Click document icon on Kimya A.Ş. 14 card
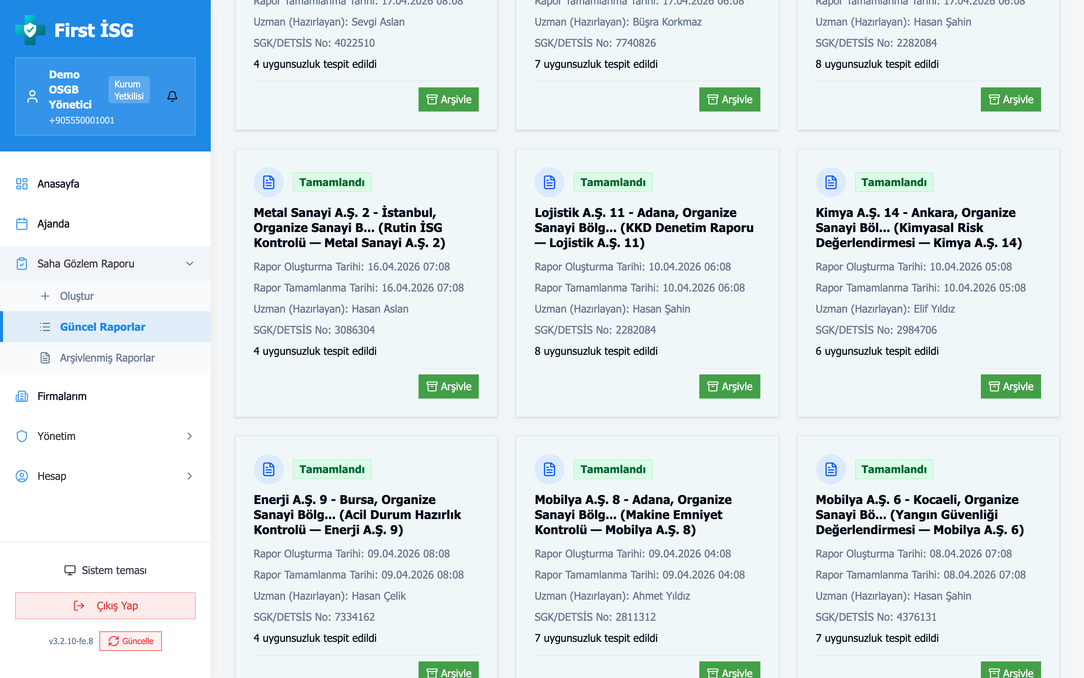This screenshot has width=1084, height=678. pos(830,183)
